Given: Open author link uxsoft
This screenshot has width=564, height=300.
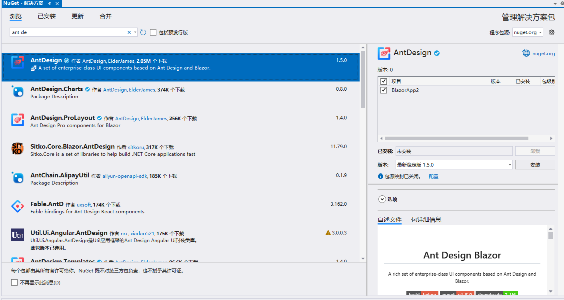Looking at the screenshot, I should click(x=84, y=205).
